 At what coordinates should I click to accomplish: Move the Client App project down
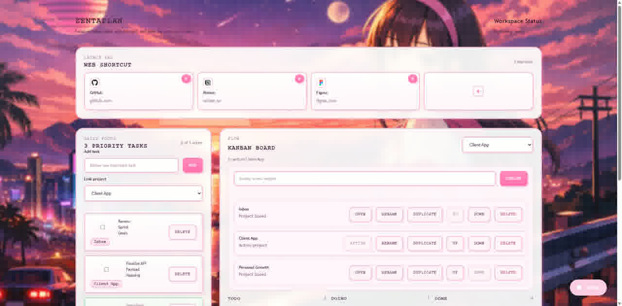tap(479, 243)
